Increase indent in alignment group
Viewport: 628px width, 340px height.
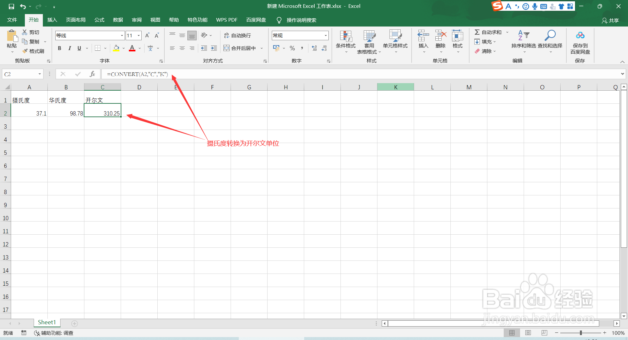coord(214,48)
